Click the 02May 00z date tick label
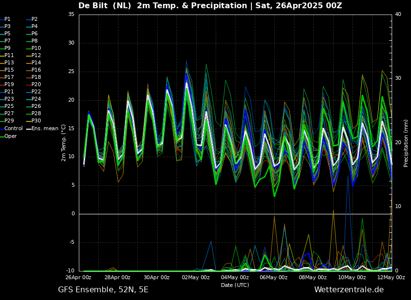411x300 pixels. pos(196,277)
